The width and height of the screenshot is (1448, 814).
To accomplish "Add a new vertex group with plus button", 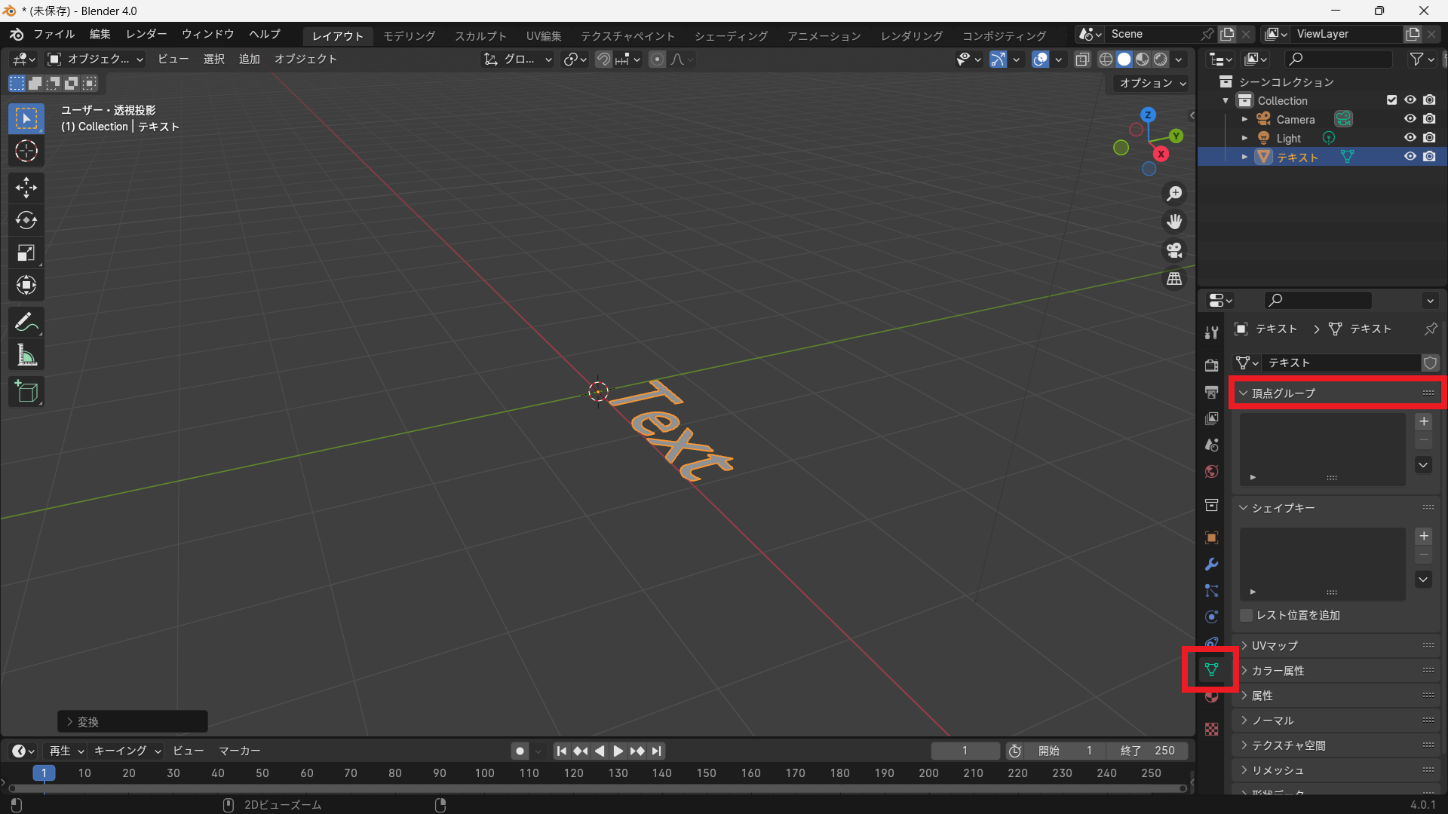I will 1423,421.
